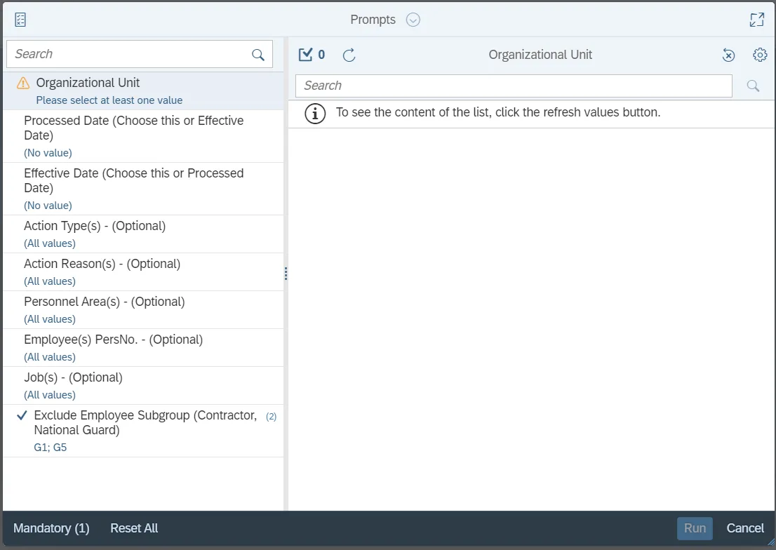
Task: Expand the Prompts dropdown chevron
Action: coord(413,20)
